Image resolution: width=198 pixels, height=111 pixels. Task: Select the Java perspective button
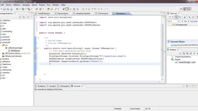click(187, 9)
